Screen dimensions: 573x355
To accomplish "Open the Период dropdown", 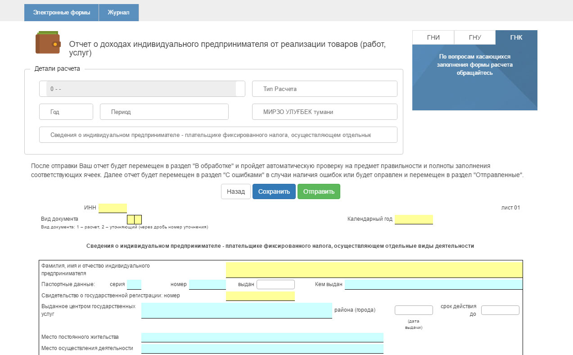I will [x=164, y=112].
